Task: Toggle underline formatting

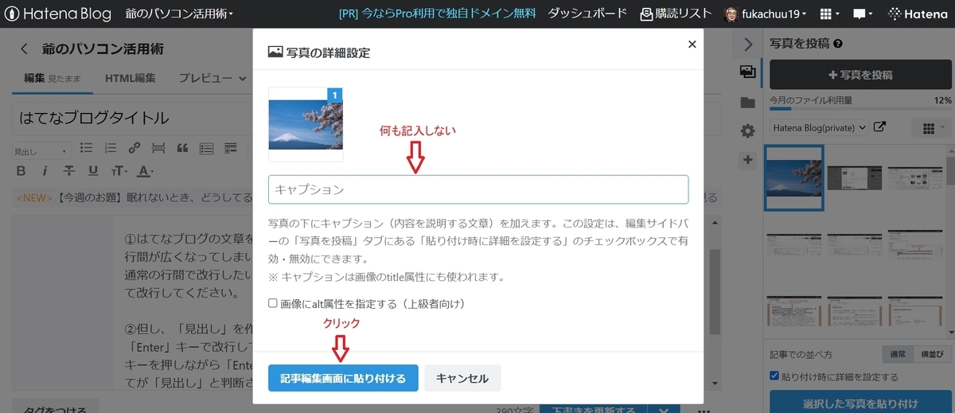Action: pyautogui.click(x=93, y=171)
